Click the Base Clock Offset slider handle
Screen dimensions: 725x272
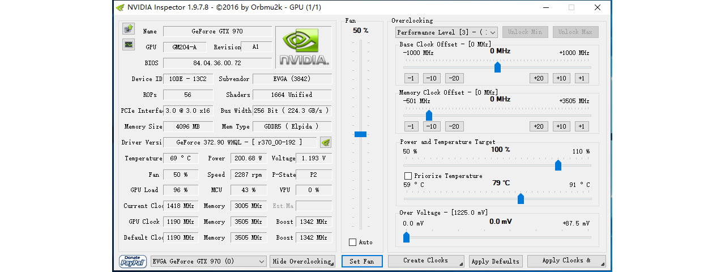[497, 67]
